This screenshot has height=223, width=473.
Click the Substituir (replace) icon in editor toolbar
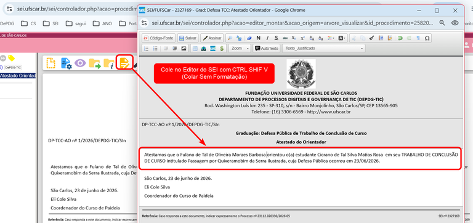pos(239,38)
